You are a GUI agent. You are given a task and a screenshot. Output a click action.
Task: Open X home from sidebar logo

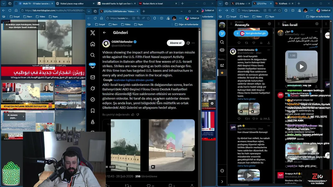93,33
